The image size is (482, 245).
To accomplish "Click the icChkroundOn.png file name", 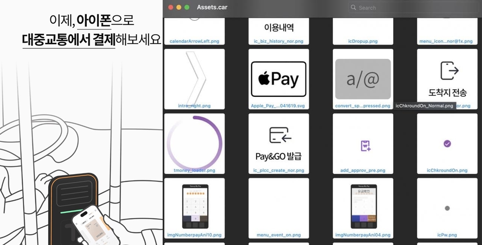I will point(447,171).
